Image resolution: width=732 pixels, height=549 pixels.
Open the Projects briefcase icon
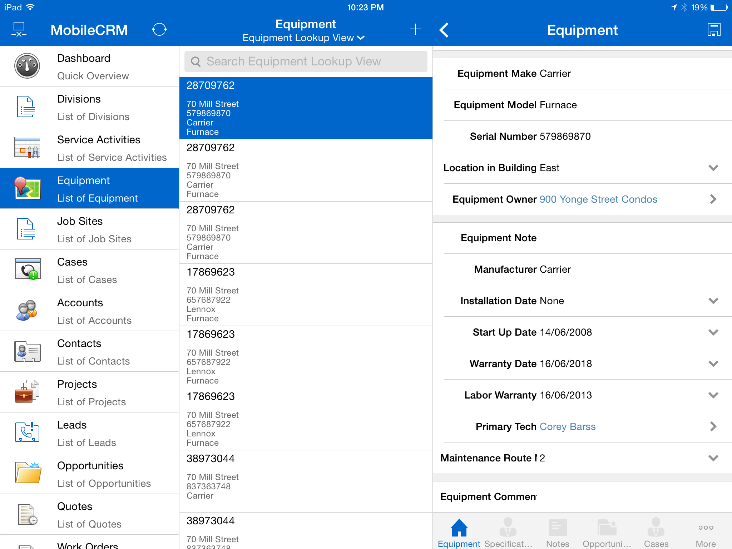[27, 392]
